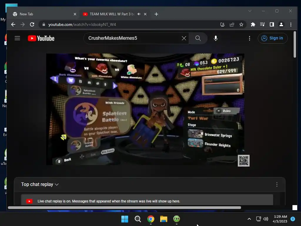
Task: Click the vertical page scrollbar
Action: point(295,44)
